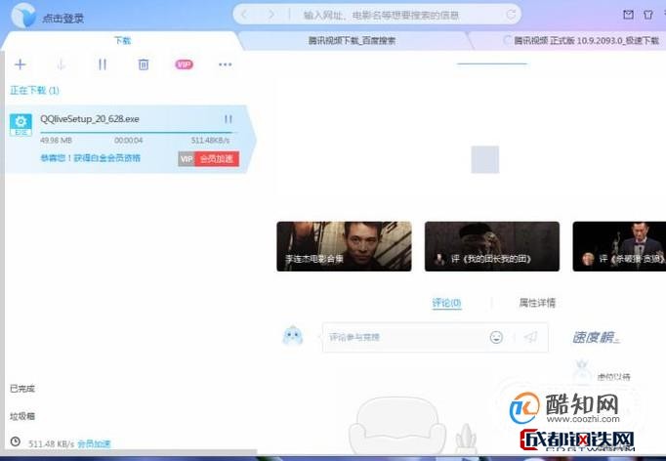Open the emoji smiley picker

point(496,337)
